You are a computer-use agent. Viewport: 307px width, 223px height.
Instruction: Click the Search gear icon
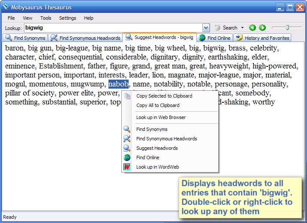[217, 28]
